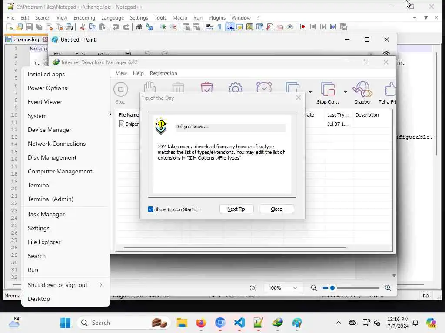This screenshot has height=333, width=445.
Task: Click Redo icon in Notepad++ toolbar
Action: [126, 27]
